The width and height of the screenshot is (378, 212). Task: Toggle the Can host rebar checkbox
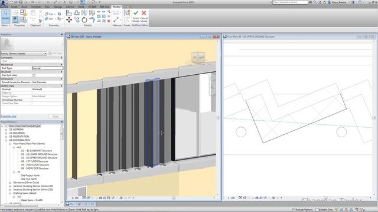coord(34,75)
